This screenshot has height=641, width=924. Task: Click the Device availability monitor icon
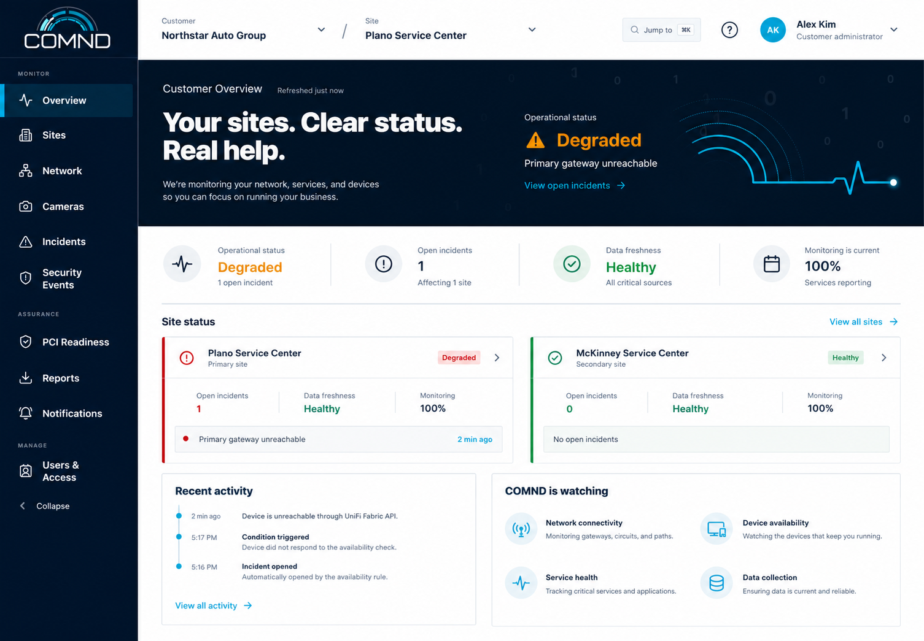[716, 529]
